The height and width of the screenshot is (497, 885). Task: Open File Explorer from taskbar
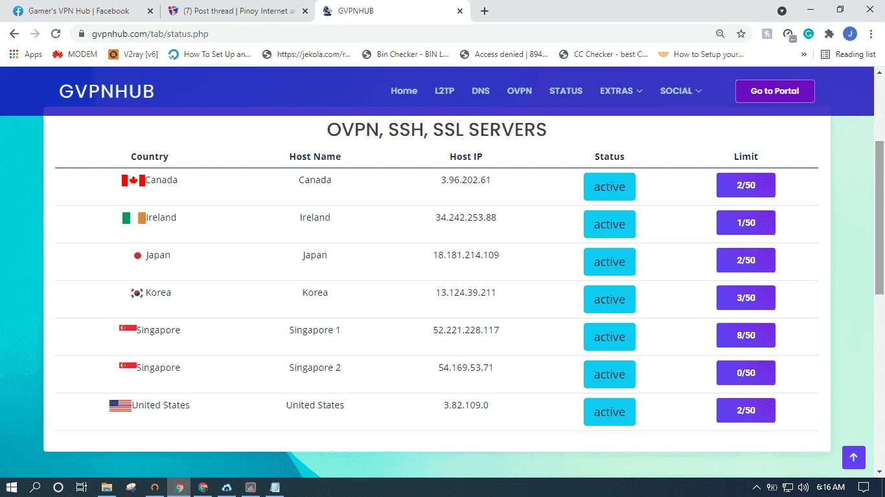click(x=107, y=487)
